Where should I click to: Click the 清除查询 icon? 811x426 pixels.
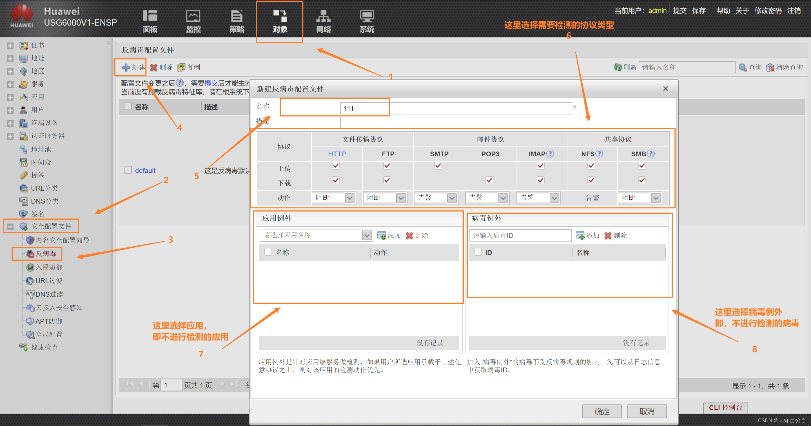(x=770, y=67)
